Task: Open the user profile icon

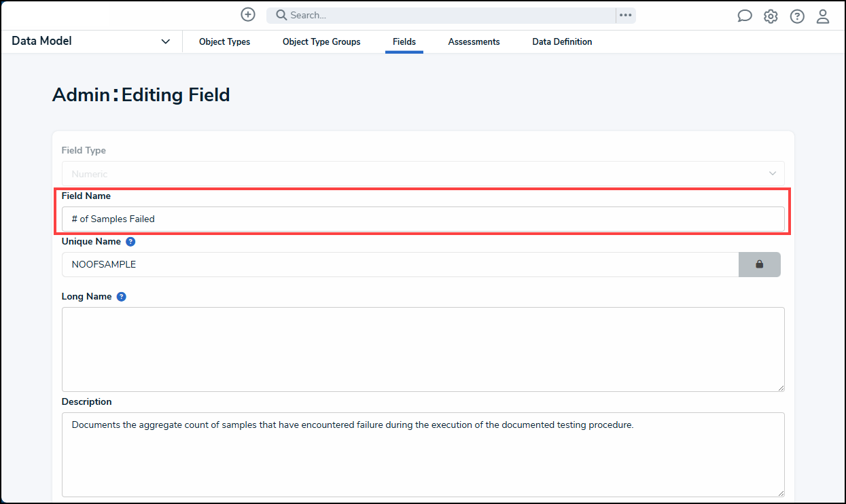Action: 823,16
